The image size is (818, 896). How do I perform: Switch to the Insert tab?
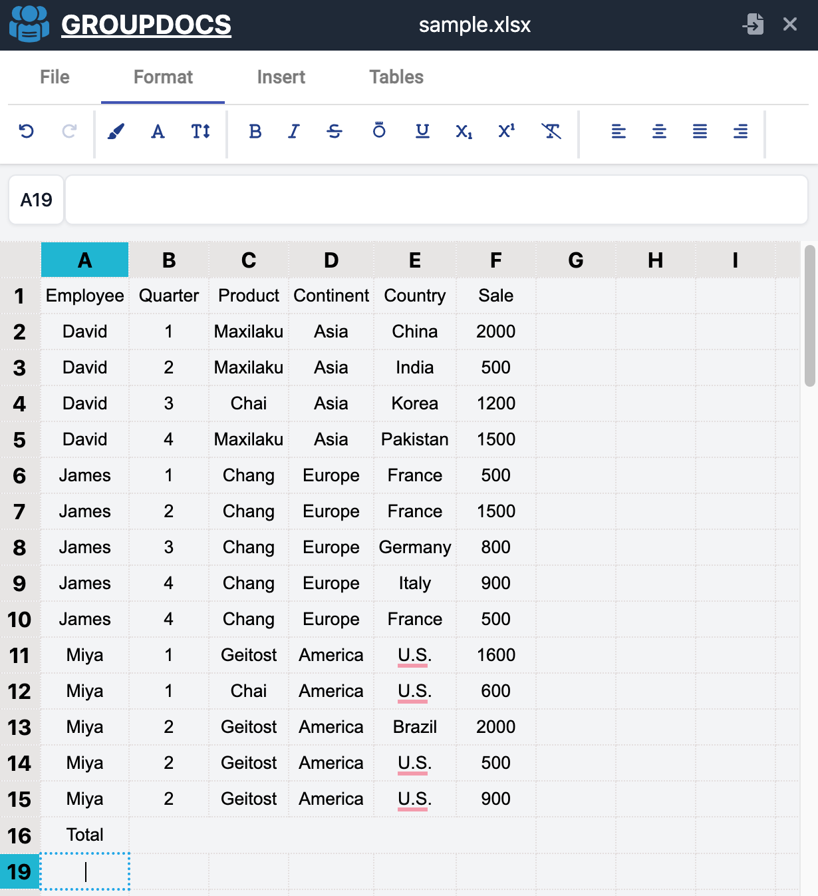pyautogui.click(x=281, y=77)
